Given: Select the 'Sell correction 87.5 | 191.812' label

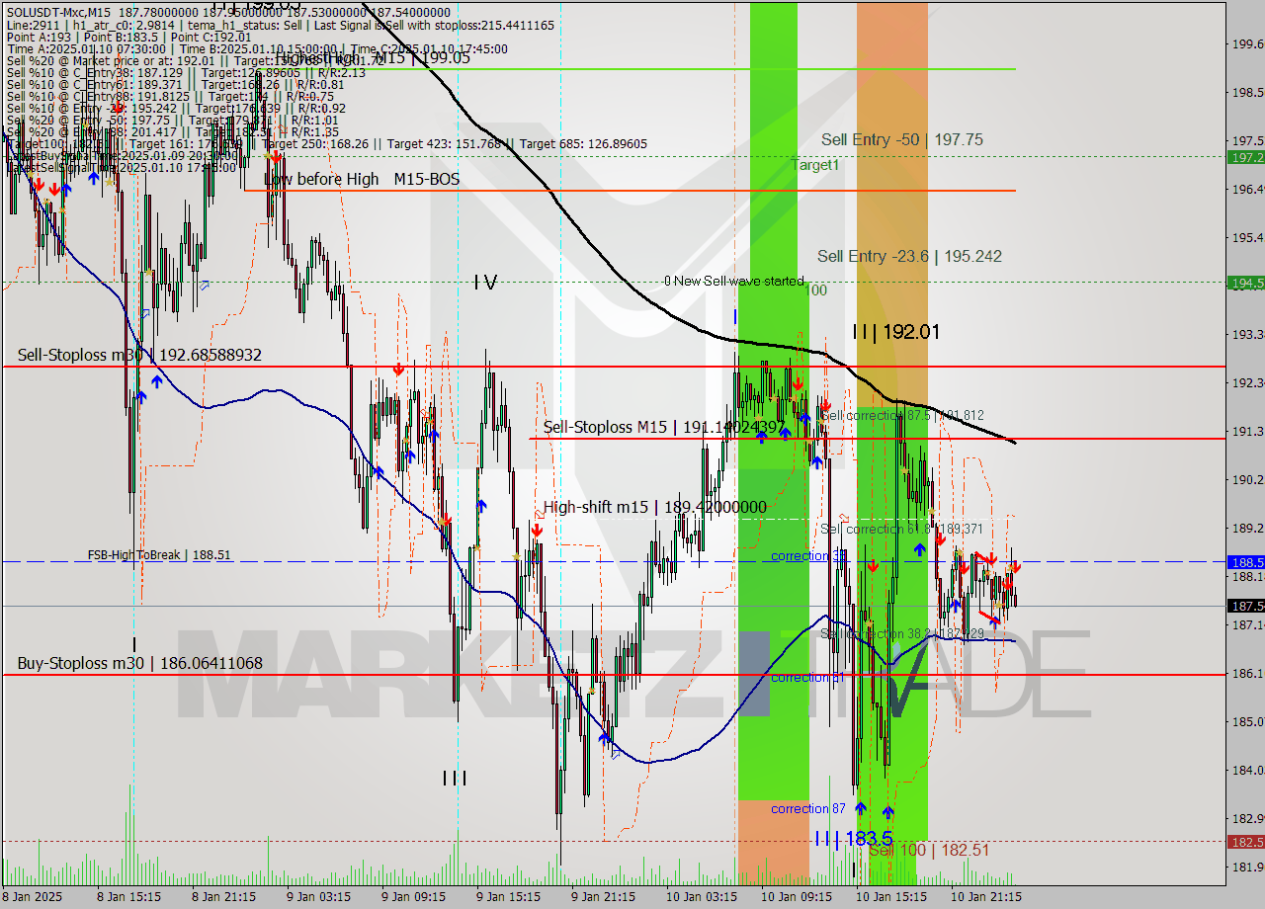Looking at the screenshot, I should point(902,416).
